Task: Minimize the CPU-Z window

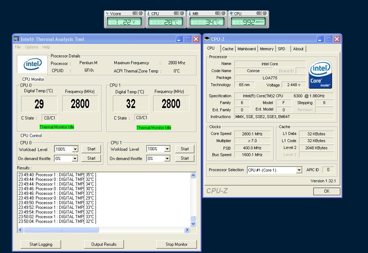Action: pyautogui.click(x=320, y=39)
